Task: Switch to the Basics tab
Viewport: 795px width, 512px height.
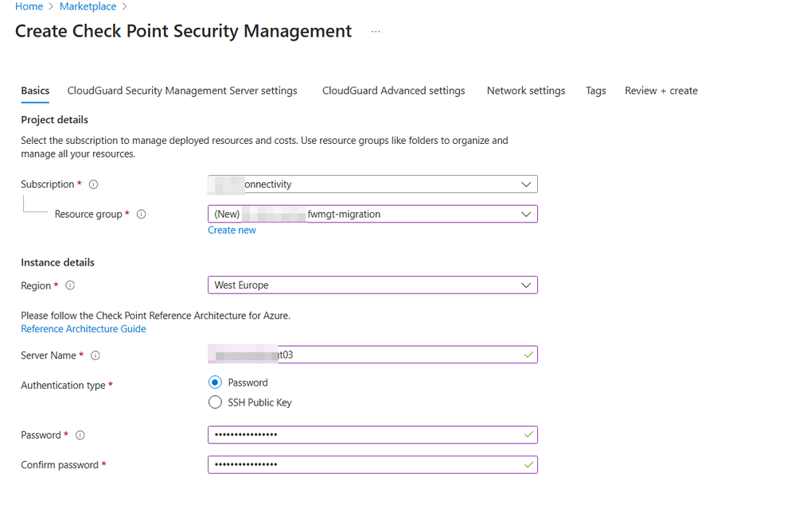Action: (x=35, y=91)
